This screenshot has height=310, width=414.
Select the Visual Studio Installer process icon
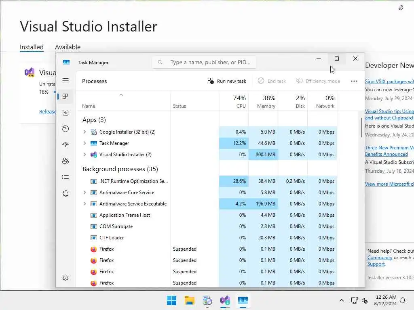pyautogui.click(x=94, y=155)
